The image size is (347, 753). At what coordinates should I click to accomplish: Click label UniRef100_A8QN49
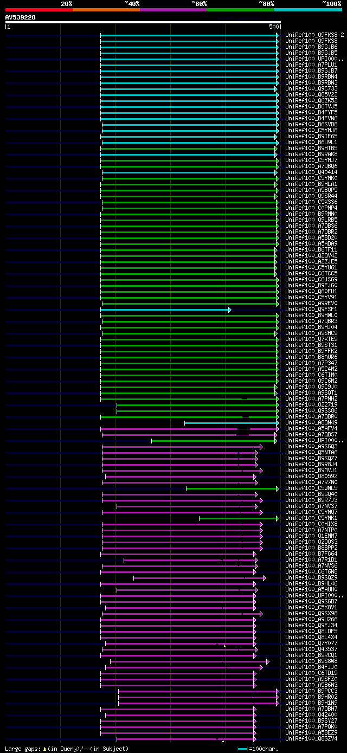pos(311,423)
